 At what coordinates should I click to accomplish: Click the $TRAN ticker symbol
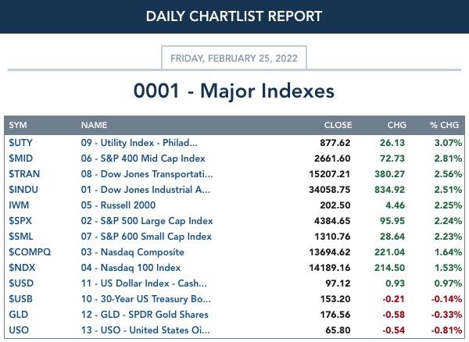click(x=24, y=174)
